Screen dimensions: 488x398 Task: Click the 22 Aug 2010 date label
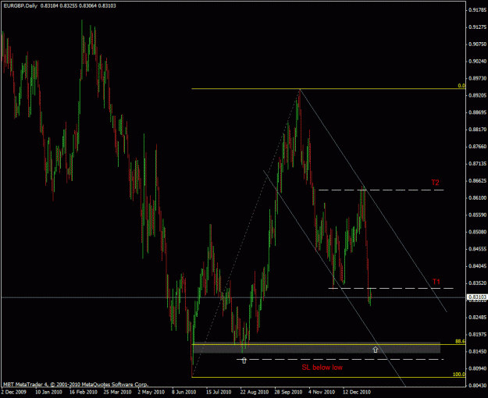tap(255, 392)
